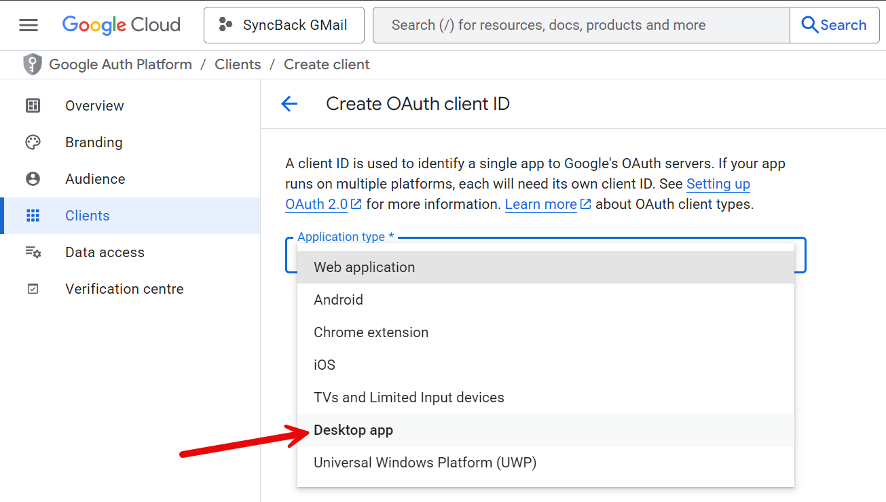Pick Chrome extension from the list
This screenshot has height=502, width=886.
371,332
